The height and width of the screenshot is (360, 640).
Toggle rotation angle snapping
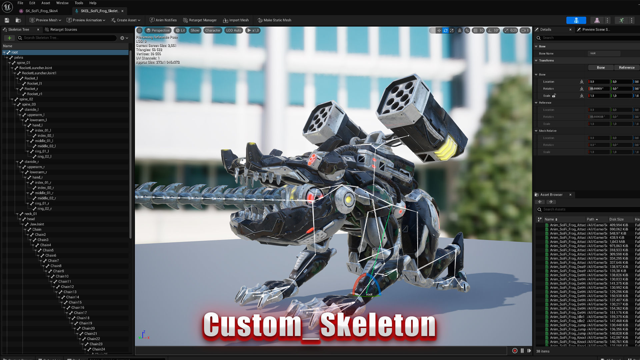tap(490, 30)
